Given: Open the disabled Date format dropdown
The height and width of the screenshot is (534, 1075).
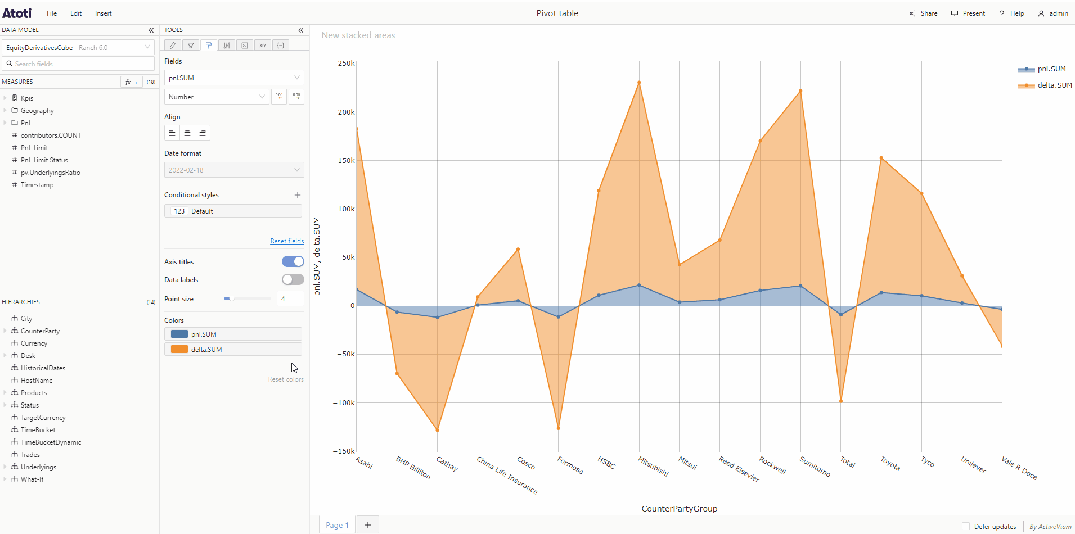Looking at the screenshot, I should (234, 170).
